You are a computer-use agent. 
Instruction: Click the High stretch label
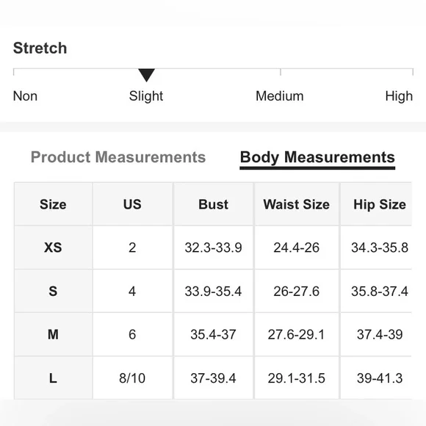tap(399, 96)
